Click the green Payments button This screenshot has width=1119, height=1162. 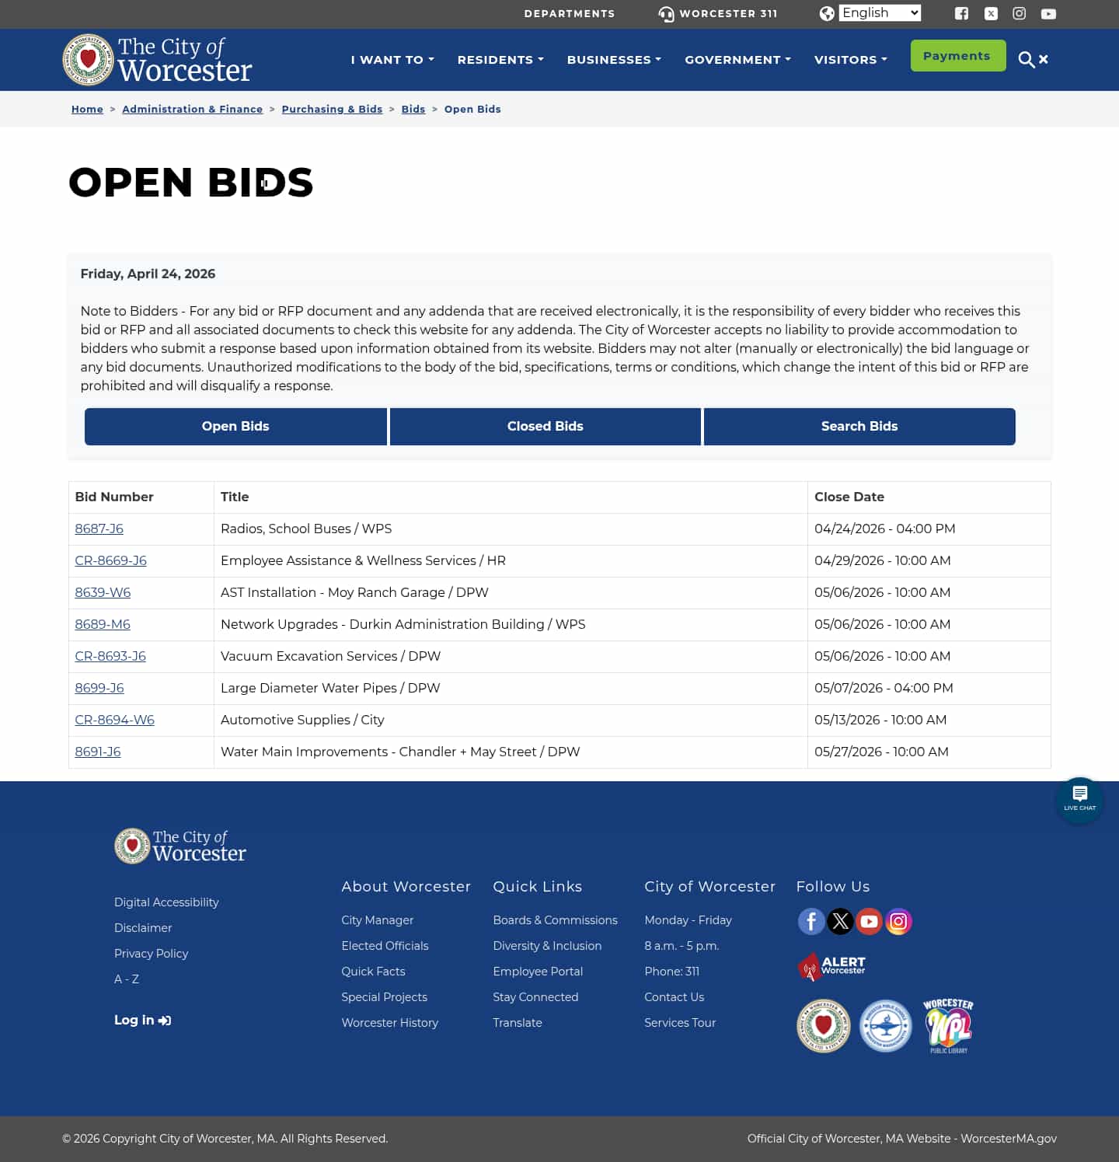pyautogui.click(x=957, y=55)
